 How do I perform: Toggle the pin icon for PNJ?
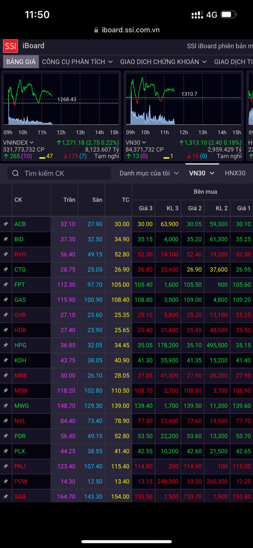[6, 466]
